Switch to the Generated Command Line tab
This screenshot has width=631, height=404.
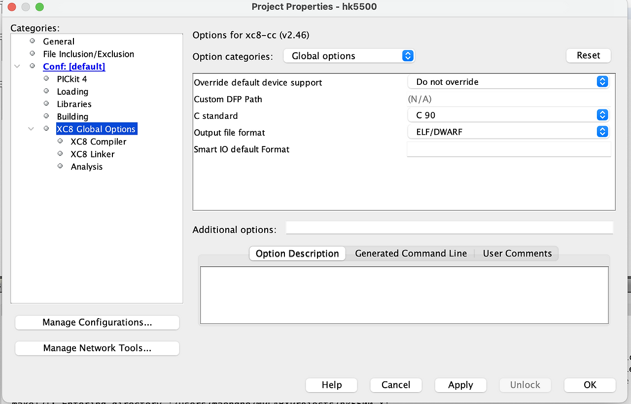click(411, 253)
